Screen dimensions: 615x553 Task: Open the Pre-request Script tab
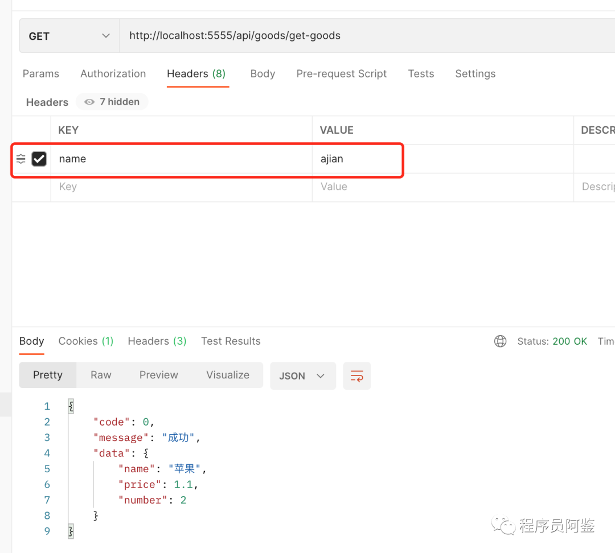tap(341, 74)
